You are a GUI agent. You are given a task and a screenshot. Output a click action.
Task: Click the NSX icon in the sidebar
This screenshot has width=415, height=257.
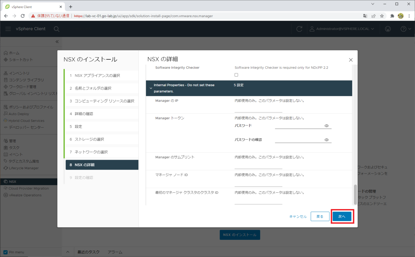6,181
